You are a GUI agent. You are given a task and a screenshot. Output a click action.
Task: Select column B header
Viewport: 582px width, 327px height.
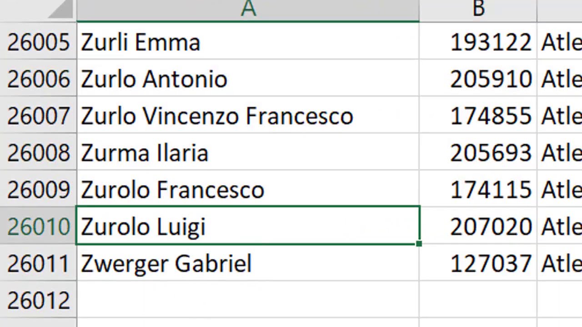[478, 9]
